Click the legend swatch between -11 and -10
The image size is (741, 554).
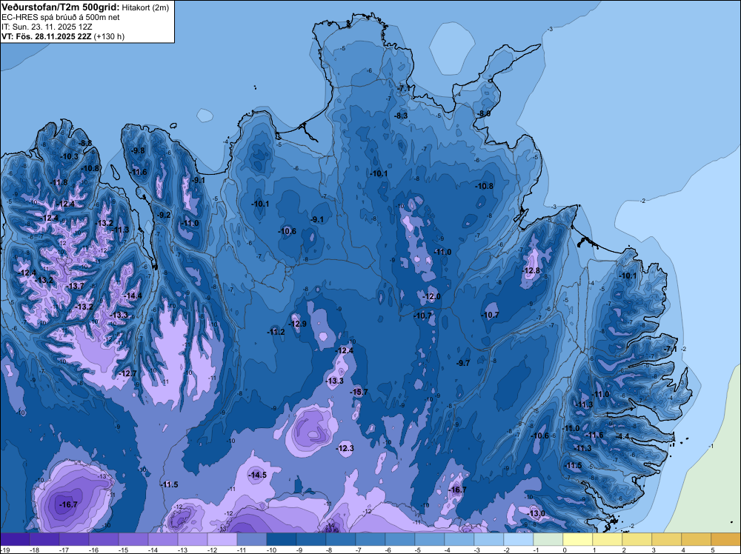252,539
